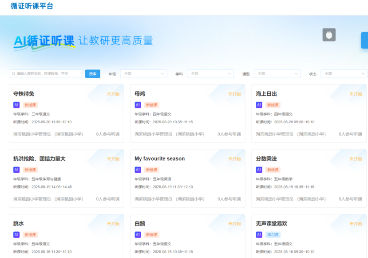Click time 2025-05-16 09:30~10:10

(x=294, y=252)
